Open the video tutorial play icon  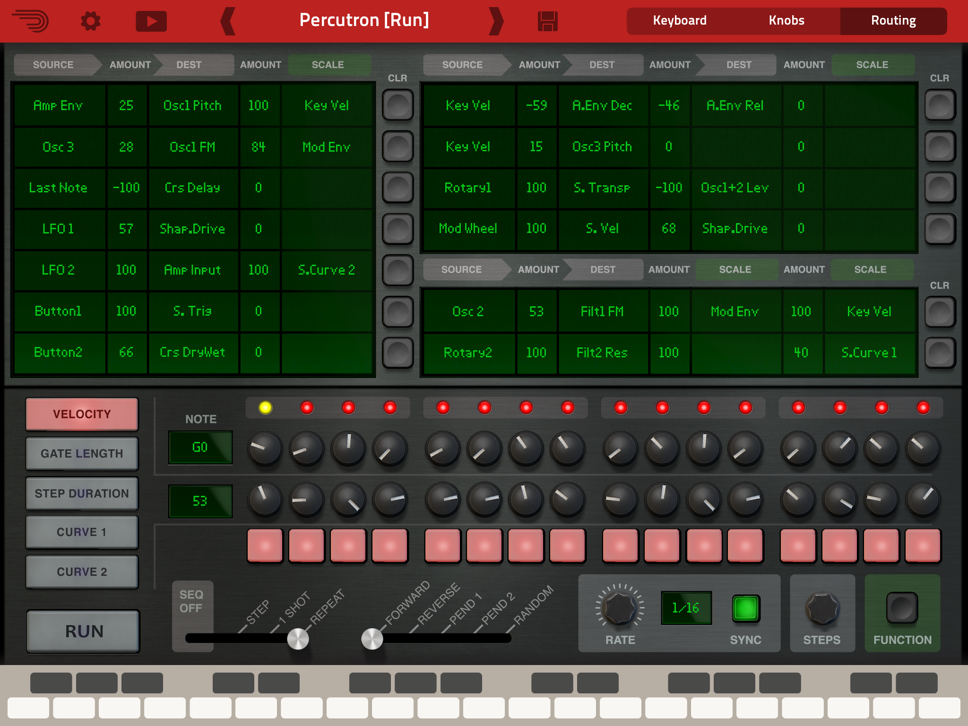(151, 21)
